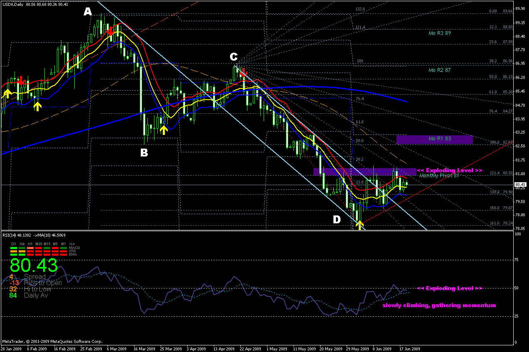Click the 'slowly climbing, gathering momentum' note
This screenshot has width=529, height=352.
439,305
